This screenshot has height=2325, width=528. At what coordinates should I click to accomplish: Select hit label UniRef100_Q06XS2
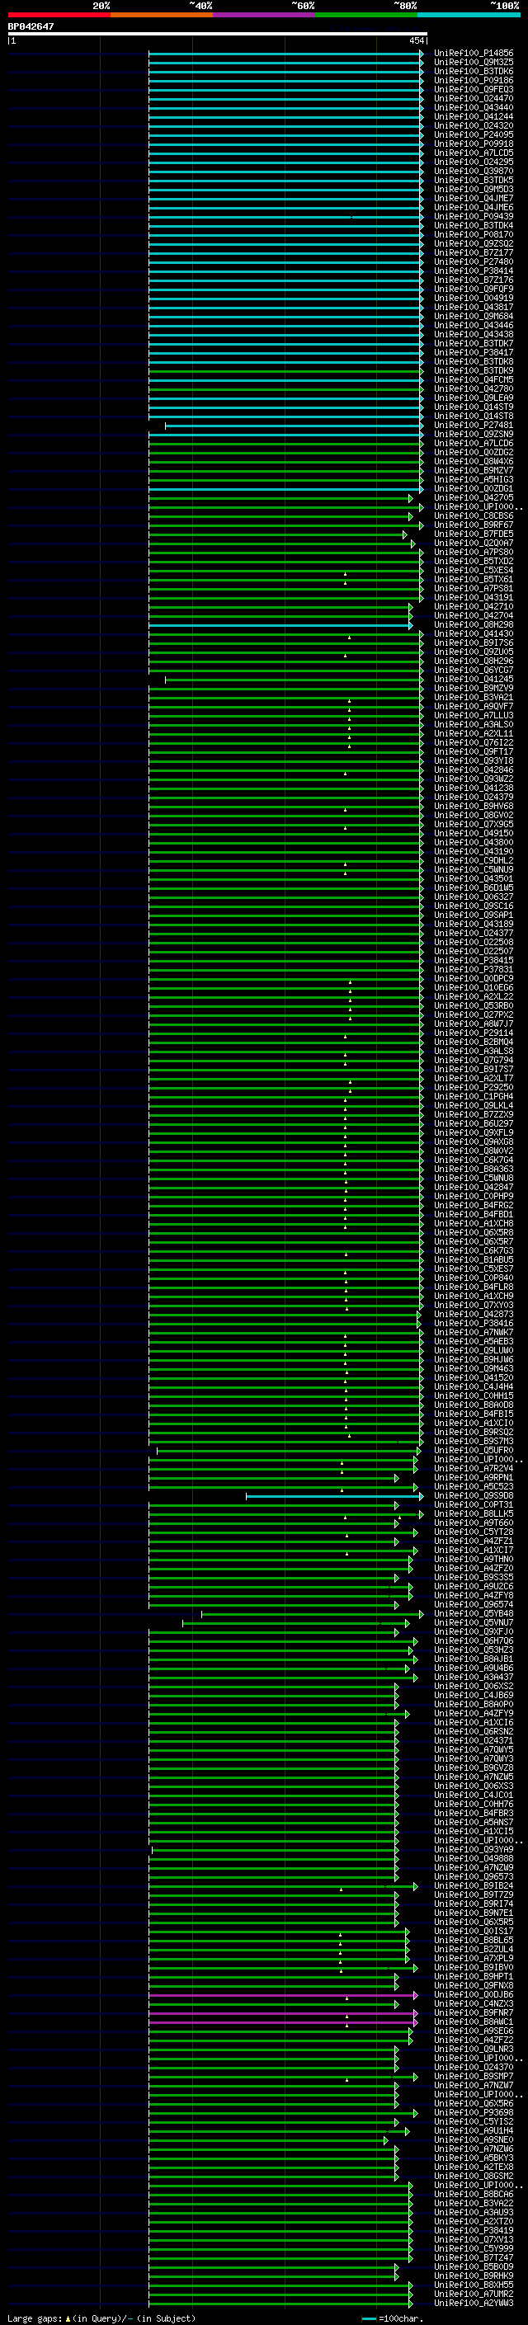(x=474, y=1686)
